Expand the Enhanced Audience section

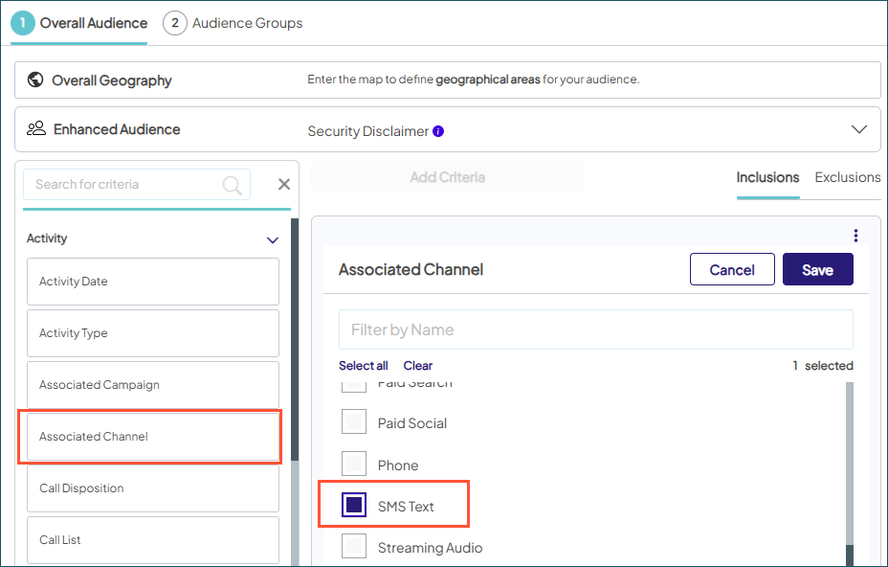click(860, 129)
